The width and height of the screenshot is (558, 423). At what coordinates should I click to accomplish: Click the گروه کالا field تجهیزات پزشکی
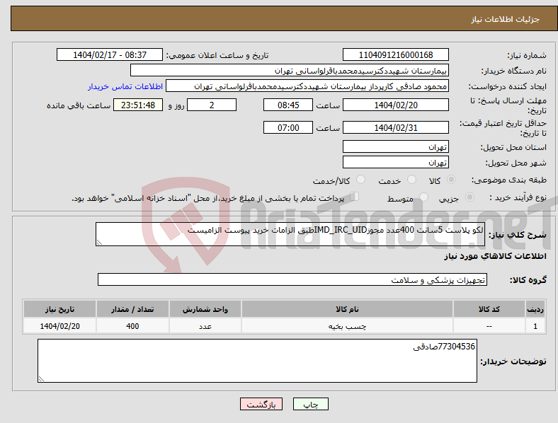coord(292,279)
